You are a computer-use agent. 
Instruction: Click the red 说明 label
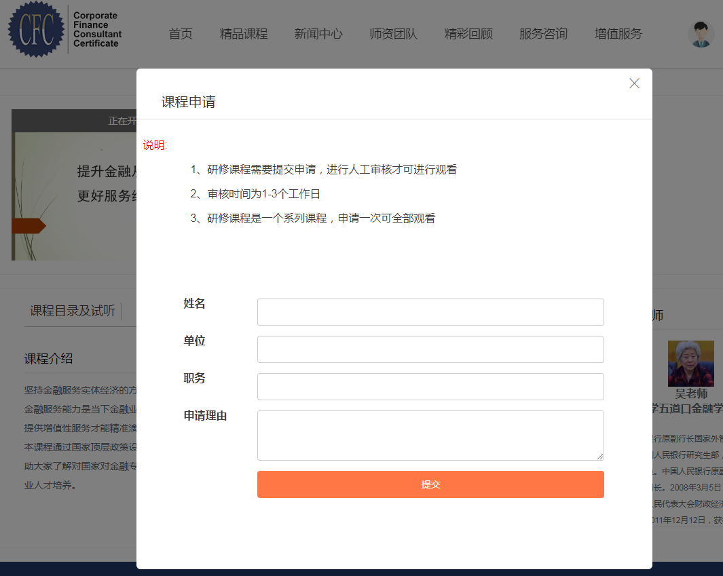pyautogui.click(x=155, y=145)
